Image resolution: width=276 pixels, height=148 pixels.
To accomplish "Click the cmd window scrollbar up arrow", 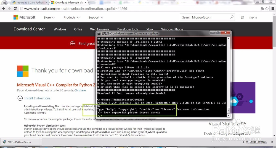I will pyautogui.click(x=229, y=38).
